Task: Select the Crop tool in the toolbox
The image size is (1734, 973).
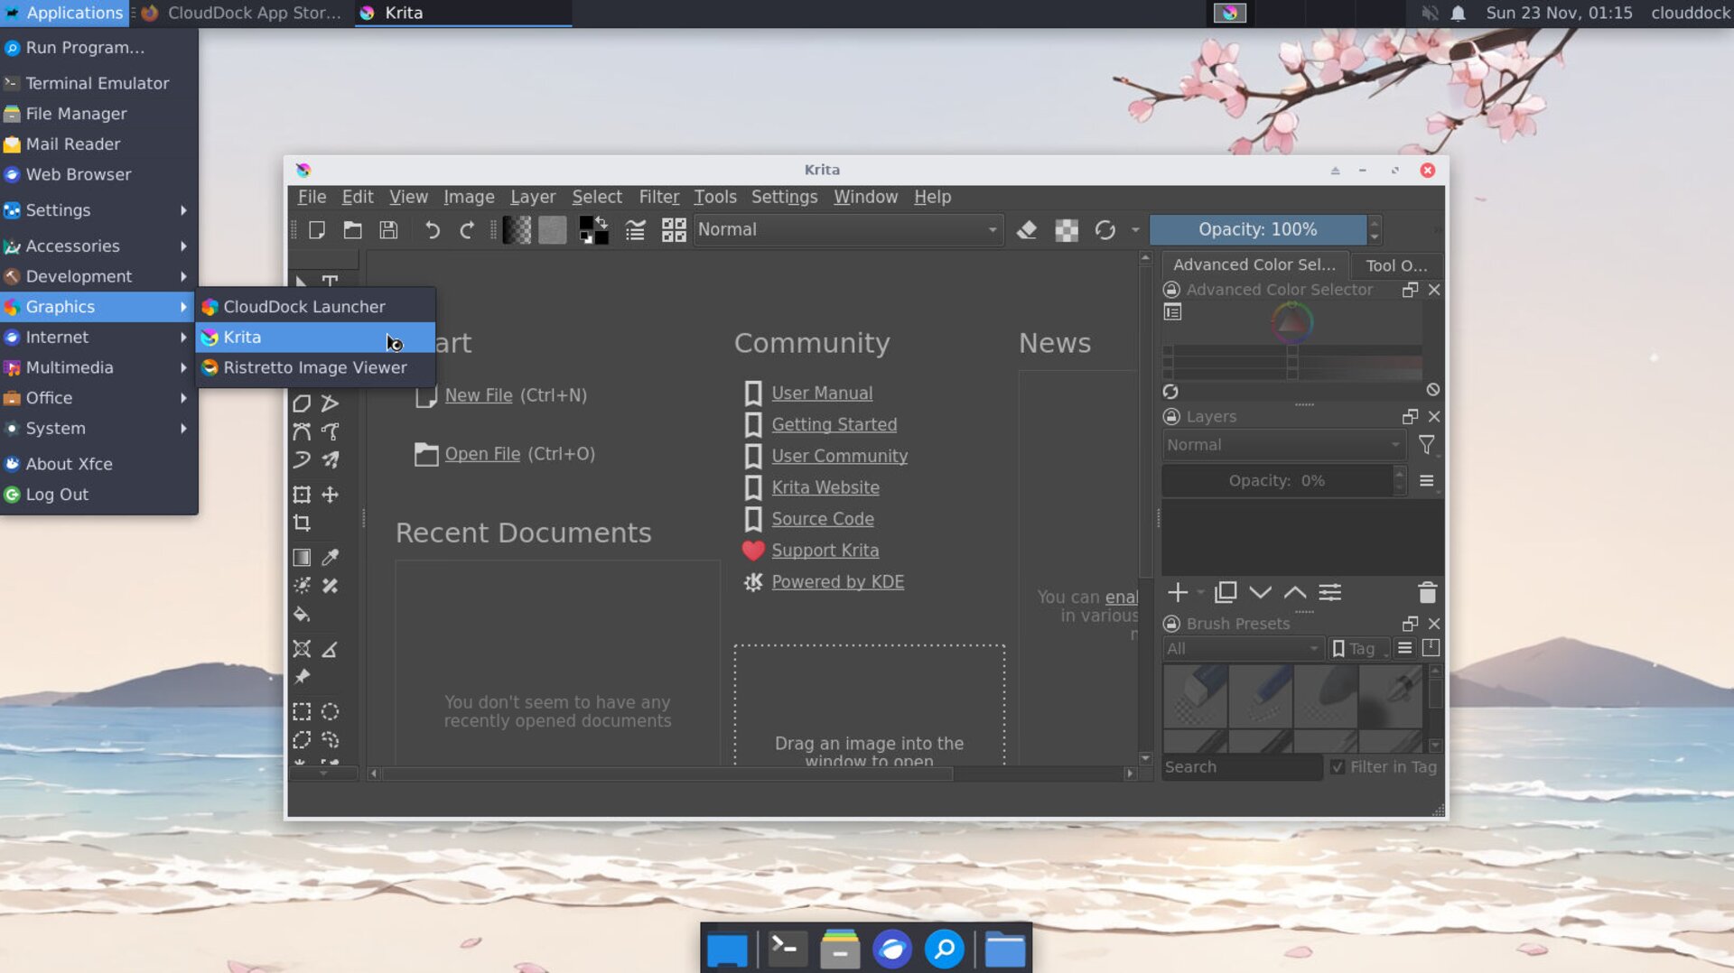Action: (303, 523)
